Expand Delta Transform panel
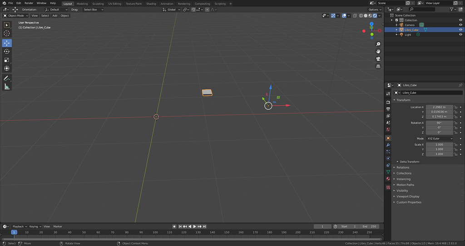465x246 pixels. click(409, 162)
